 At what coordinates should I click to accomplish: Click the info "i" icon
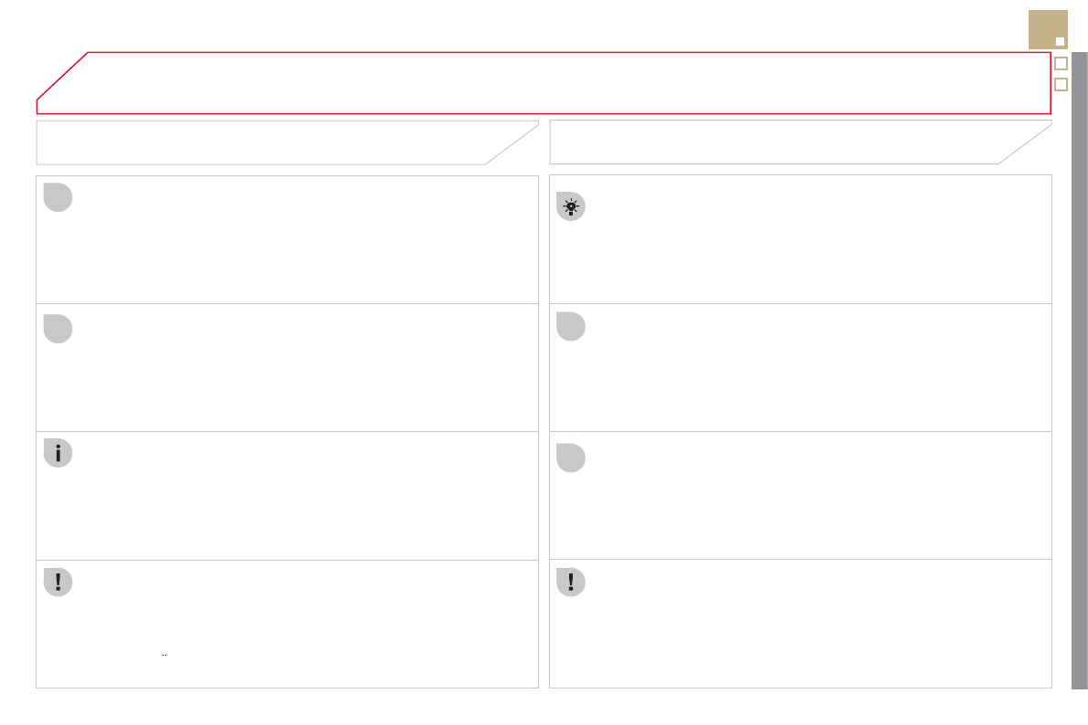(58, 453)
